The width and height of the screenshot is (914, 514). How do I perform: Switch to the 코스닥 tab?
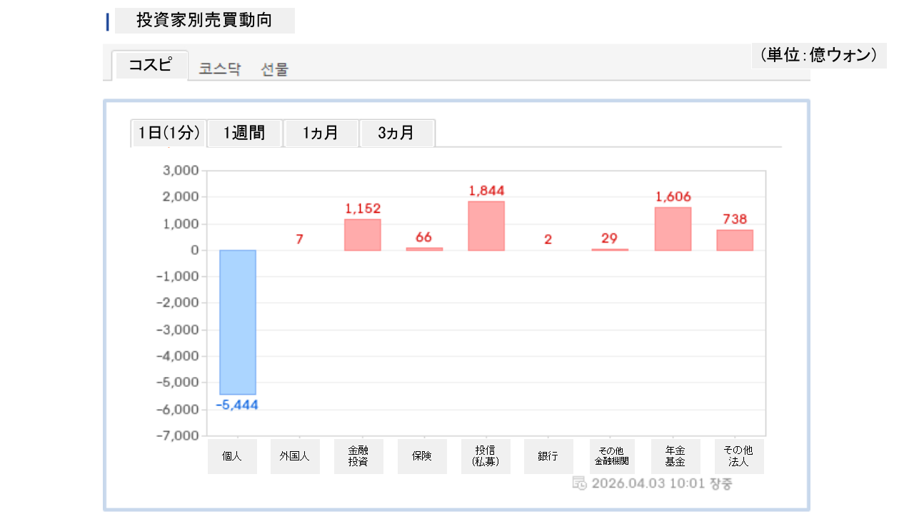click(x=220, y=69)
